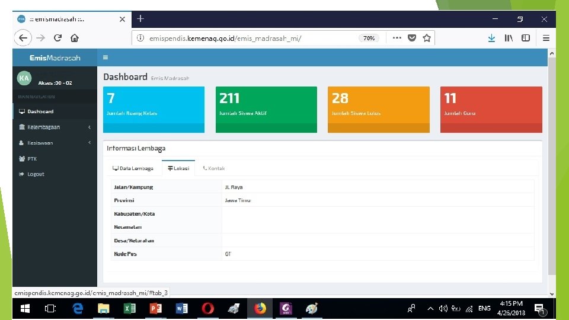Click the Kode Pos row label
The width and height of the screenshot is (569, 320).
tap(125, 254)
